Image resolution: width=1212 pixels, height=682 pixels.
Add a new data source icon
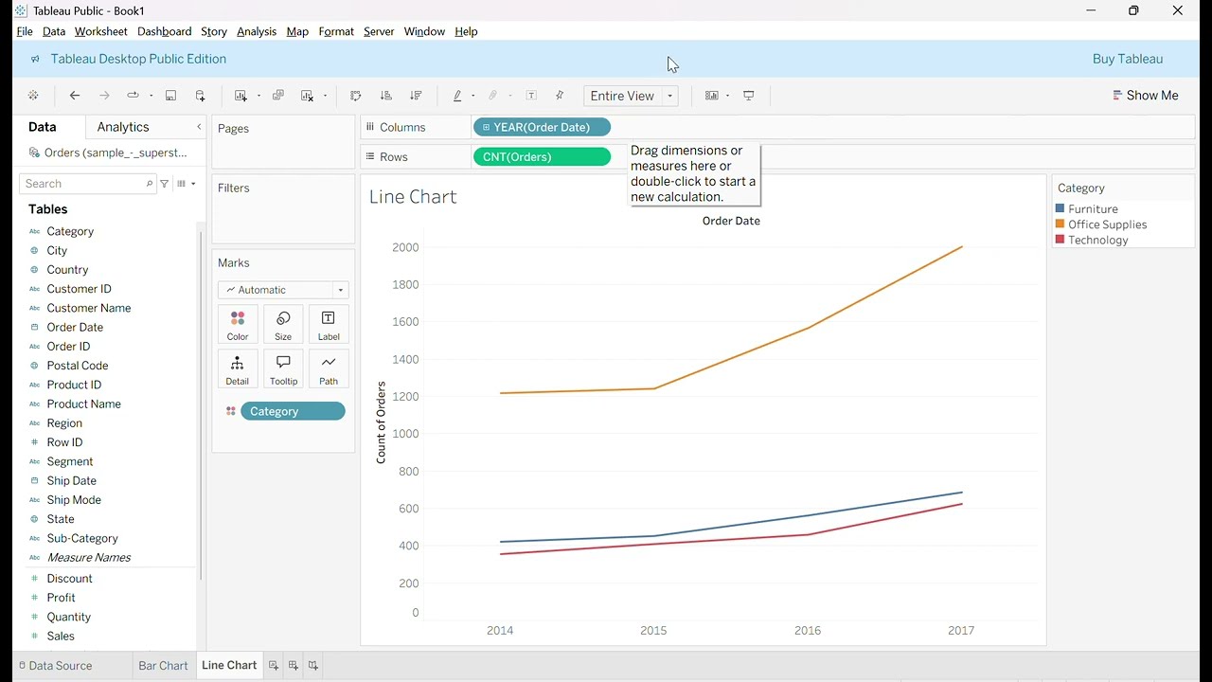click(x=201, y=96)
